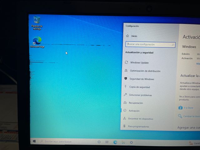Viewport: 200px width, 150px height.
Task: Click the Inicio home icon in Configuración
Action: 127,36
